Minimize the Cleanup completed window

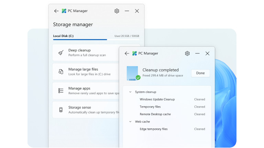point(197,53)
